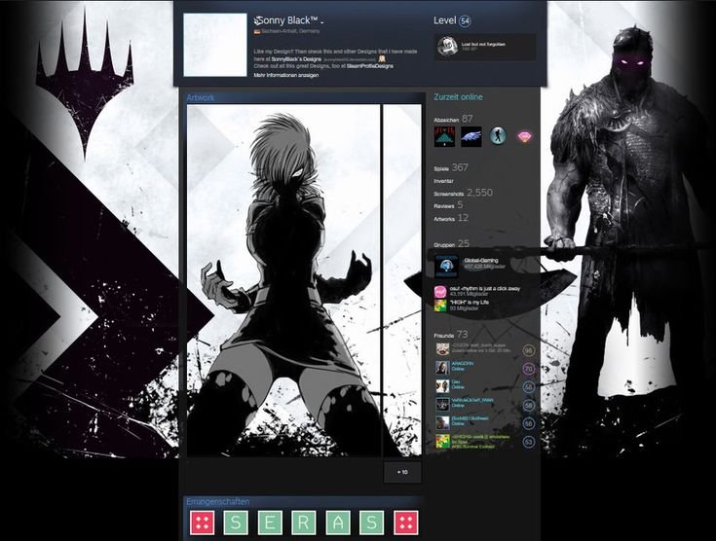This screenshot has width=716, height=541.
Task: Click the purple level 70 friend badge
Action: click(528, 369)
